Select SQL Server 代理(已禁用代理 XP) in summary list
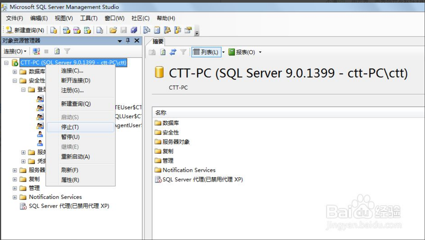 coord(199,179)
